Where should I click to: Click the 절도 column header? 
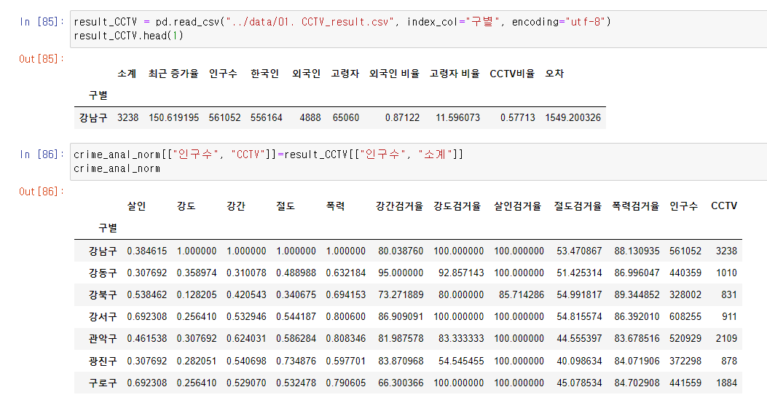[286, 206]
